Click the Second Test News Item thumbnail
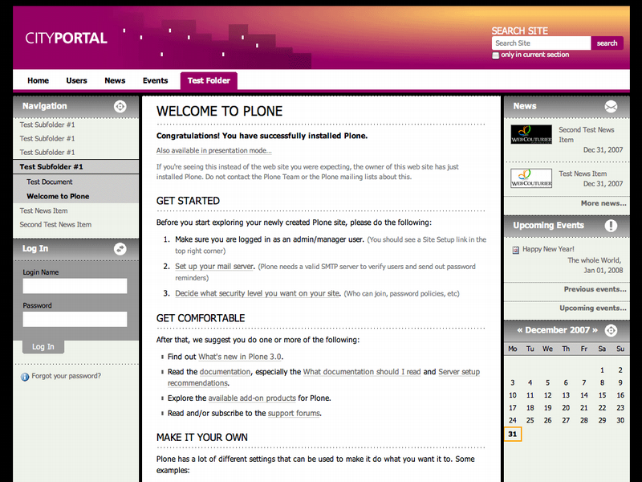Image resolution: width=642 pixels, height=482 pixels. tap(531, 134)
